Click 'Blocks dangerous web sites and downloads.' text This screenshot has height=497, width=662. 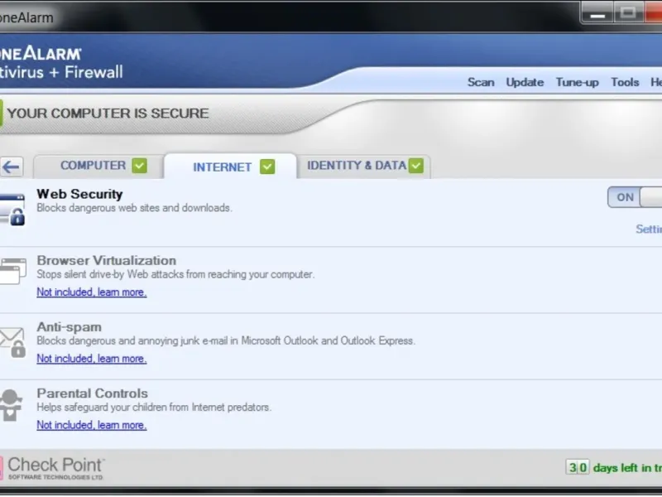coord(134,208)
